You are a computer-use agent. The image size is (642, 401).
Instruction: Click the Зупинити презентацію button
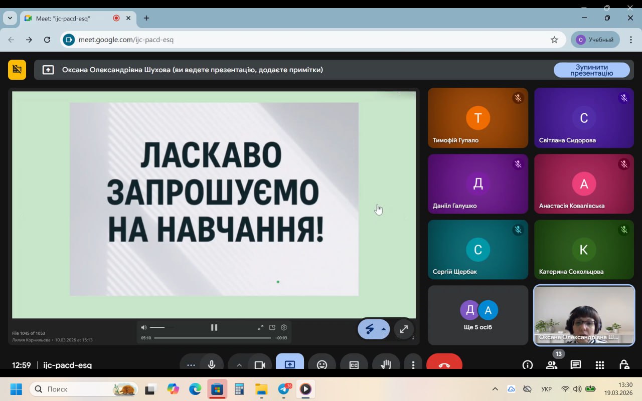pos(591,70)
